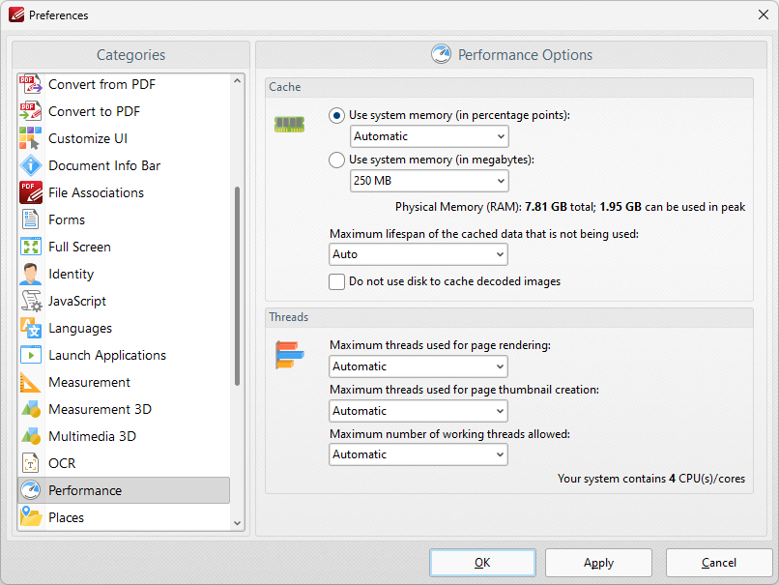Viewport: 779px width, 585px height.
Task: Select the Customize UI category
Action: pyautogui.click(x=125, y=138)
